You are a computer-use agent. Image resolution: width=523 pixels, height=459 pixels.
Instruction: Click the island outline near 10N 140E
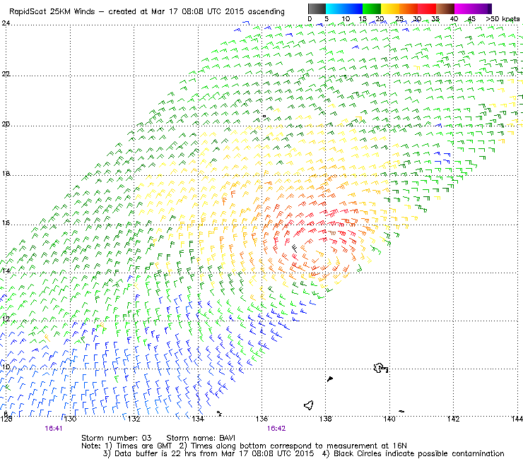tap(380, 368)
